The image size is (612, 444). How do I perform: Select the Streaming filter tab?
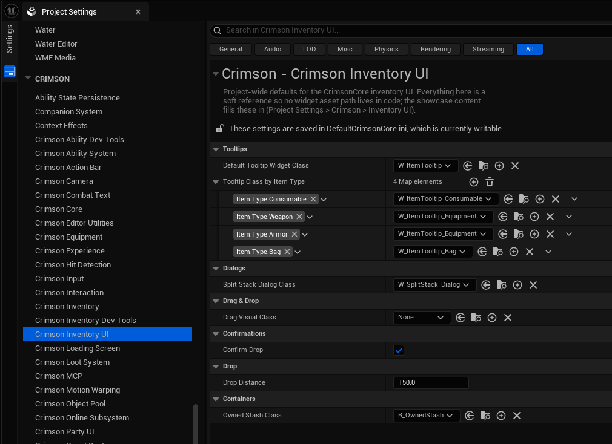(x=488, y=49)
